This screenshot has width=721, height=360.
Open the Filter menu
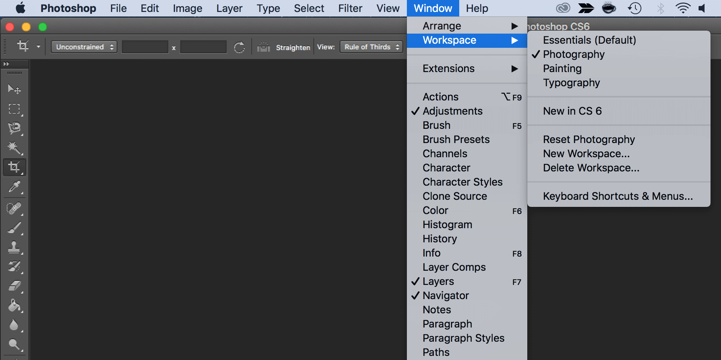click(x=350, y=8)
